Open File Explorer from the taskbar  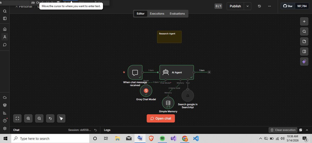point(117,139)
